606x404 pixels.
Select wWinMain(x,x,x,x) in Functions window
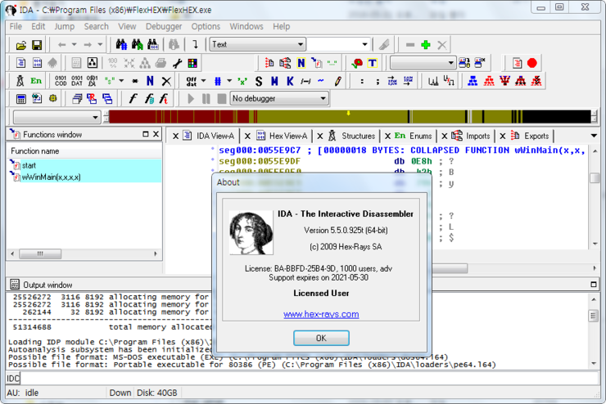coord(84,177)
